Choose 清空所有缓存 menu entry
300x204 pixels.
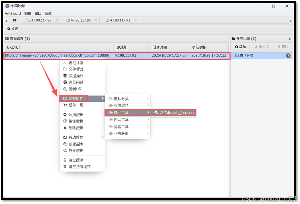[x=82, y=167]
